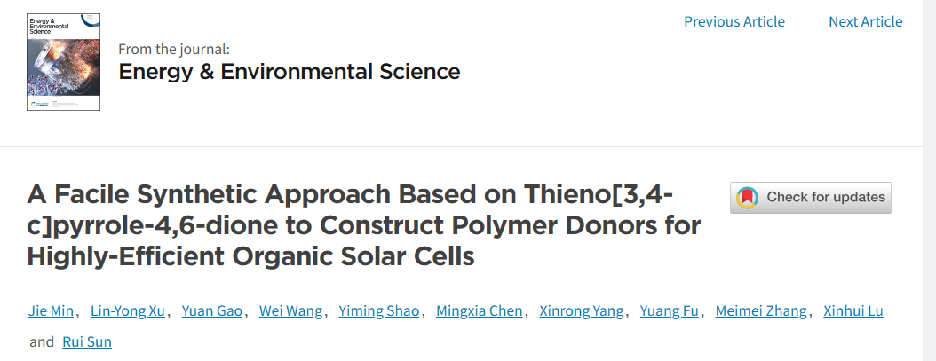Open author Jie Min's profile link

(x=51, y=310)
